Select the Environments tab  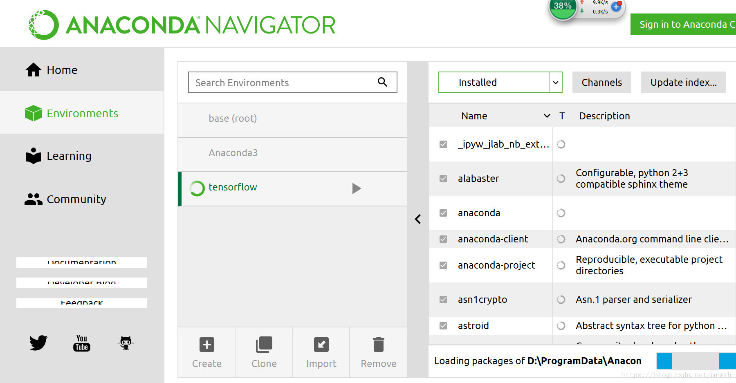[x=82, y=113]
